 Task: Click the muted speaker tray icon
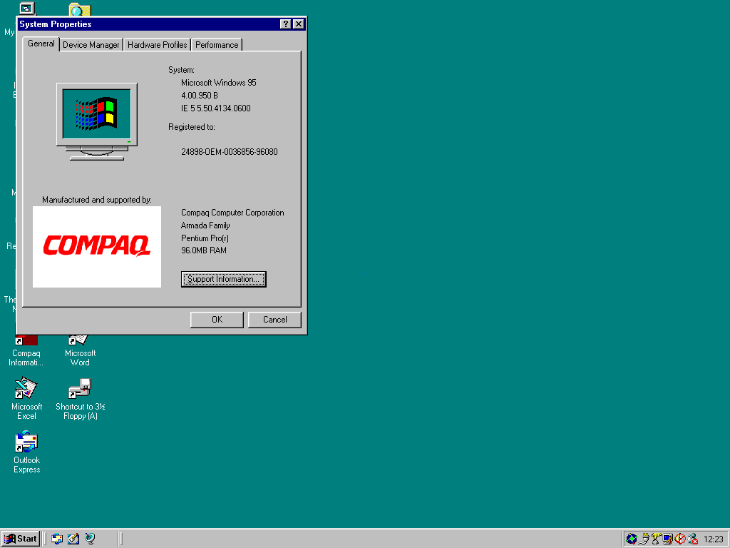680,539
